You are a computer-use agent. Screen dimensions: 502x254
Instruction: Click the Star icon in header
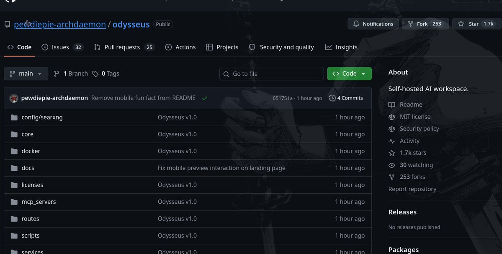[461, 24]
